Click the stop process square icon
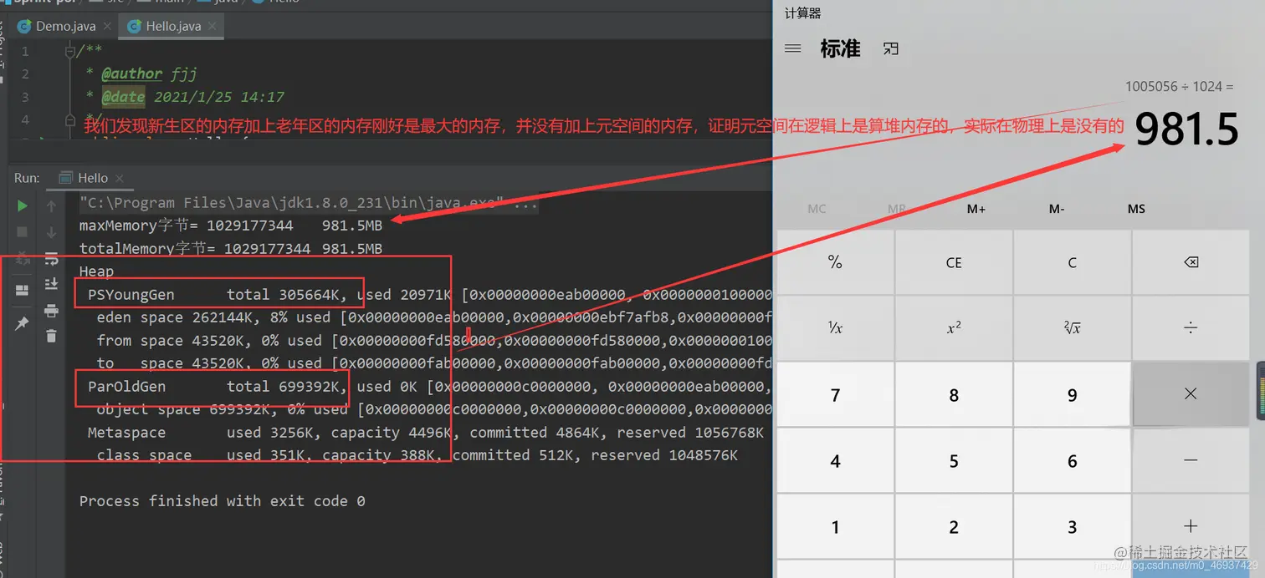Screen dimensions: 1265x578 pos(23,231)
